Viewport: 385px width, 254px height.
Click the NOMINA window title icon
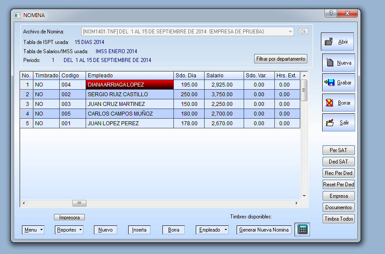tap(18, 15)
